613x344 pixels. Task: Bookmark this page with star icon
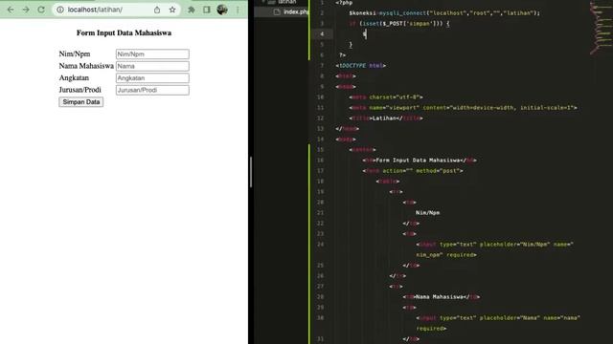tap(172, 10)
